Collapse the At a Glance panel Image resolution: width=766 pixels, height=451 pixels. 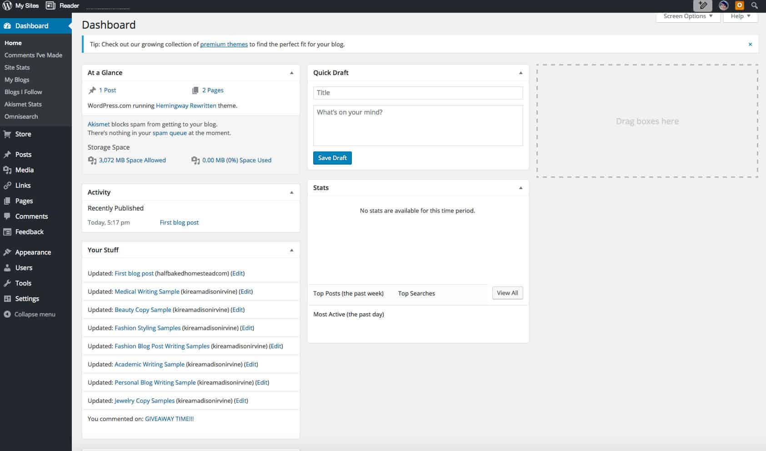(291, 72)
